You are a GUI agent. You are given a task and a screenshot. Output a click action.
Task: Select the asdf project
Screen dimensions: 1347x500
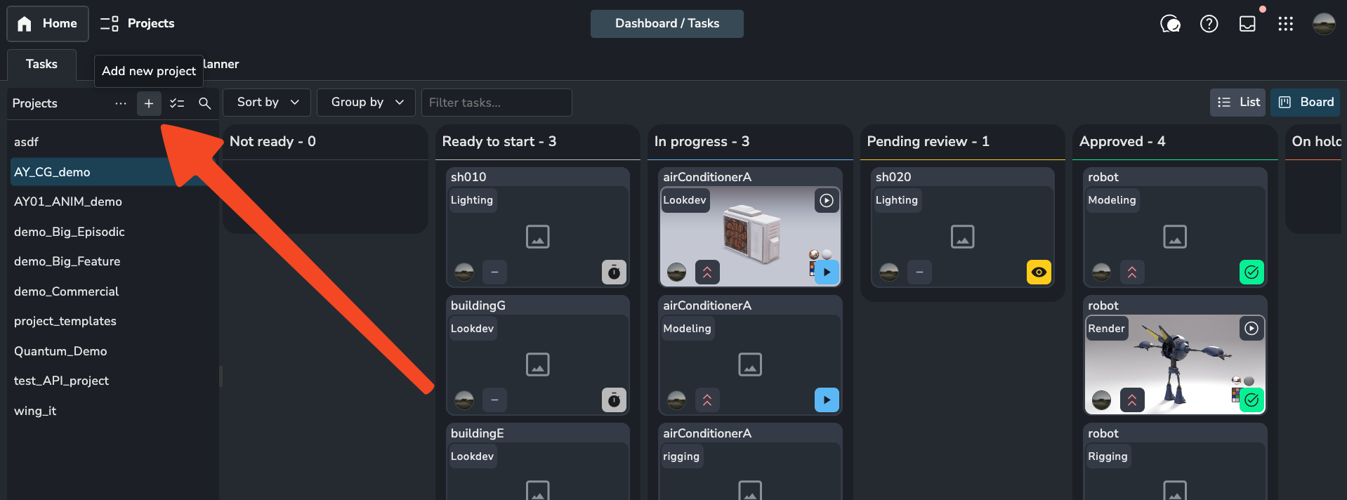pos(112,142)
